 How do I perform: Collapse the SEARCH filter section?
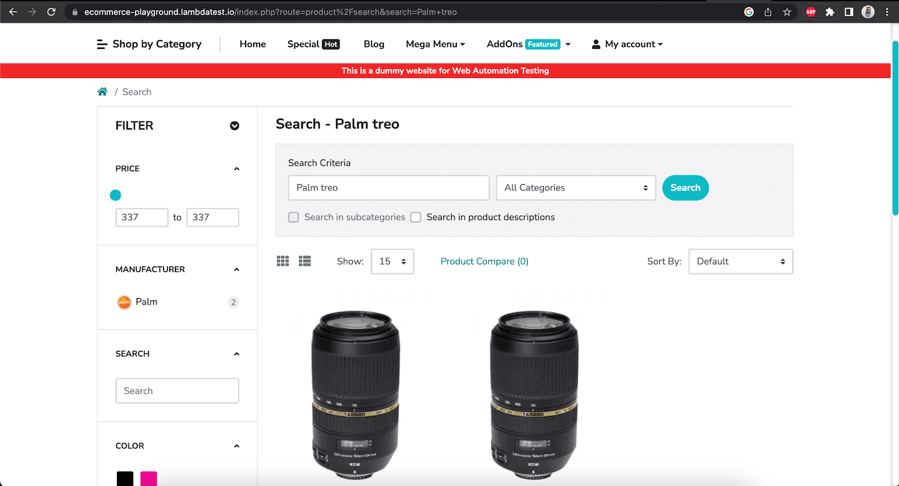point(237,354)
